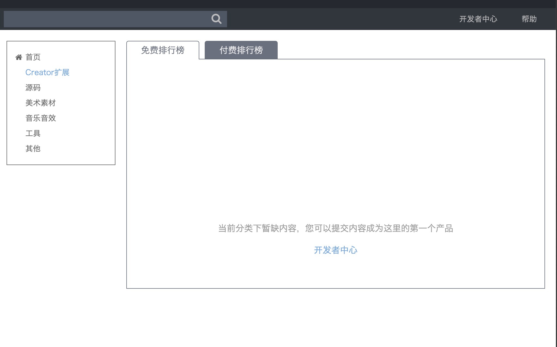Click empty header area between search and links
This screenshot has height=347, width=557.
(340, 19)
